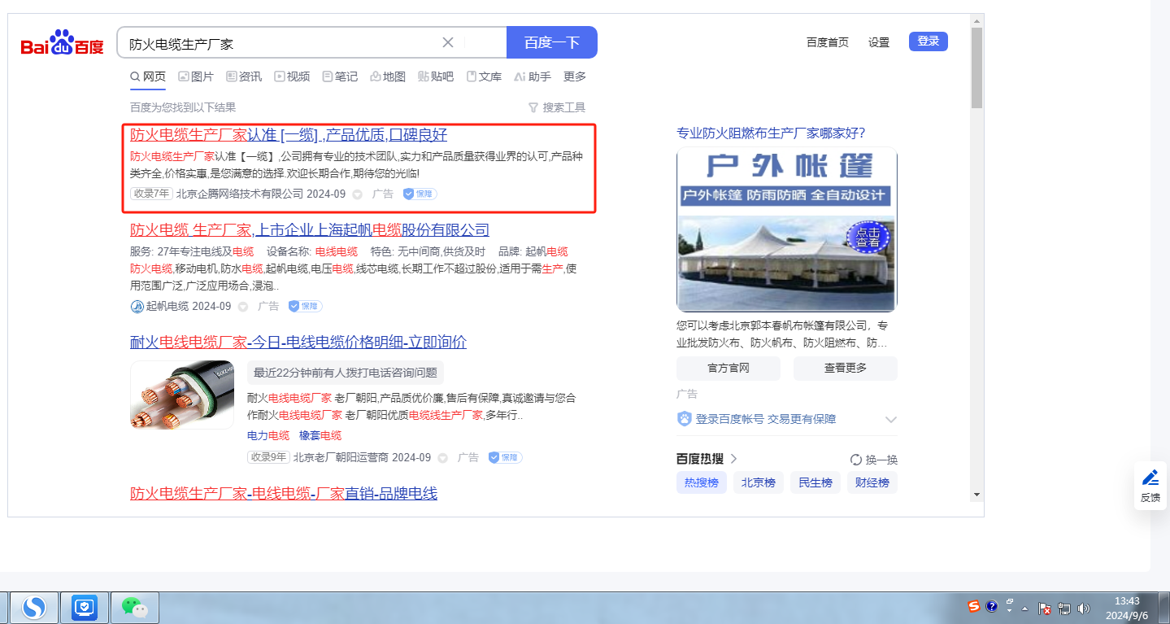Click the 点击查看 badge on tent ad
The height and width of the screenshot is (624, 1170).
tap(868, 237)
